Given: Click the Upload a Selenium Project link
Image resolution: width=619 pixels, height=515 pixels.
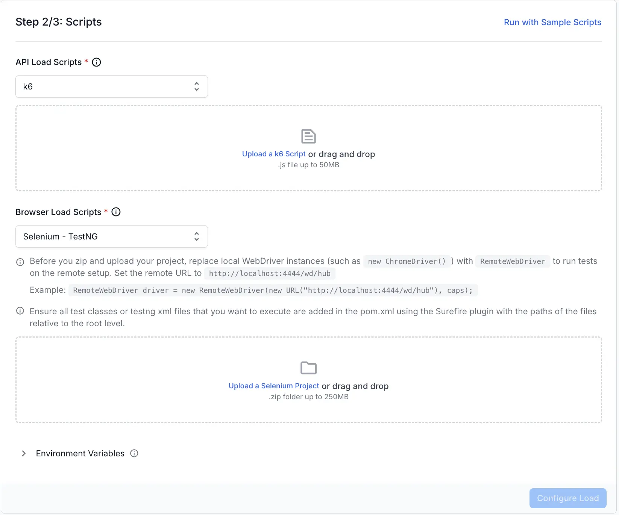Looking at the screenshot, I should [x=273, y=386].
